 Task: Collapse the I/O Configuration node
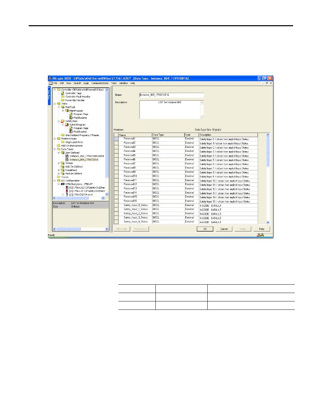(55, 180)
